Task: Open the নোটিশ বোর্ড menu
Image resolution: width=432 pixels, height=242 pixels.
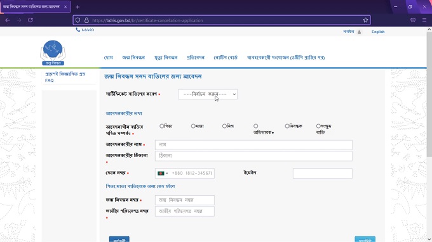Action: [x=226, y=58]
